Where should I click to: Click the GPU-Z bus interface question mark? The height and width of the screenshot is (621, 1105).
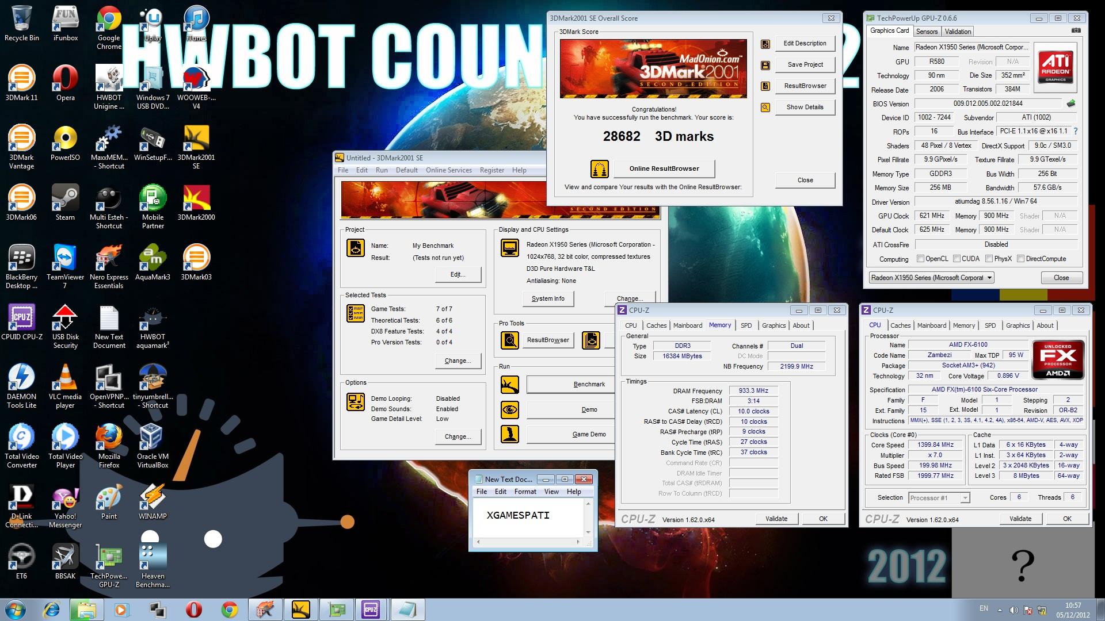click(x=1075, y=131)
